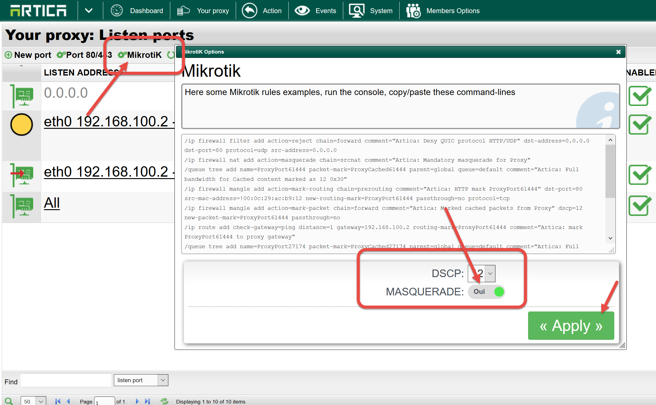Open the listen port search dropdown
This screenshot has height=405, width=656.
141,380
